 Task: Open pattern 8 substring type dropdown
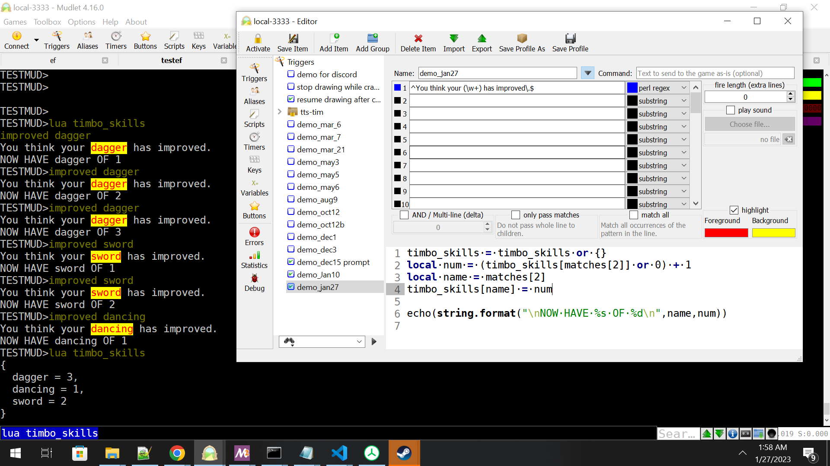point(658,179)
